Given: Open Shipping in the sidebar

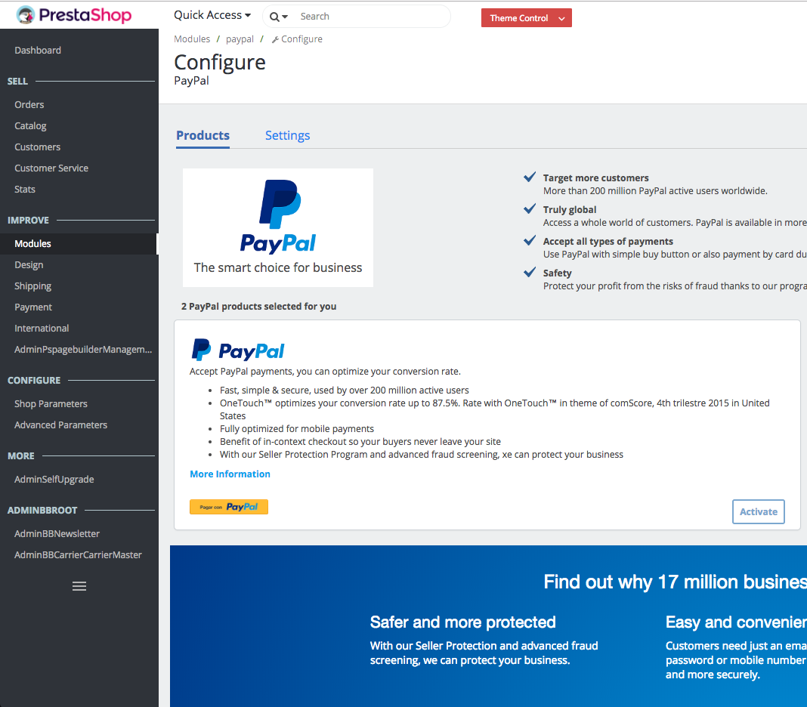Looking at the screenshot, I should 33,286.
